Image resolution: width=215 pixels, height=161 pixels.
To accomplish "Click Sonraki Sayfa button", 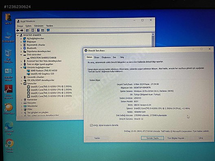I will 152,138.
